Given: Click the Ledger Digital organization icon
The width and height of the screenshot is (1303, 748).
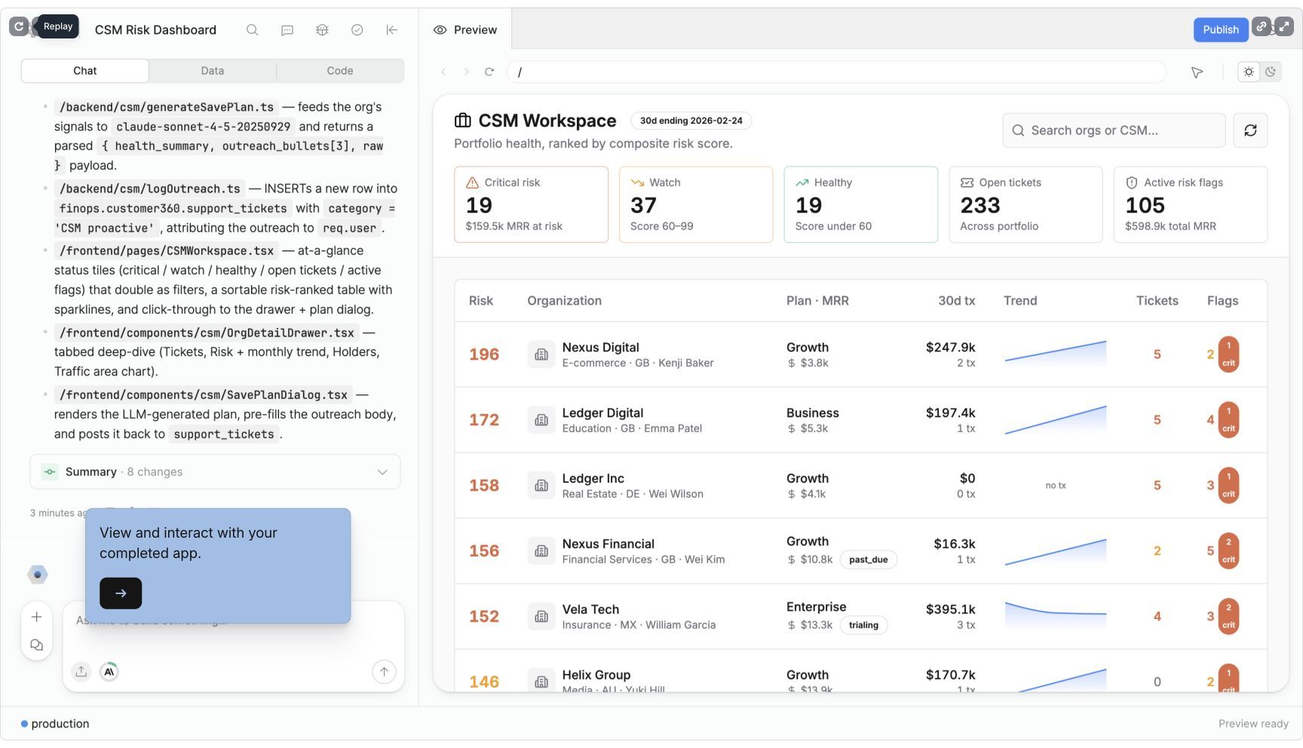Looking at the screenshot, I should [541, 420].
